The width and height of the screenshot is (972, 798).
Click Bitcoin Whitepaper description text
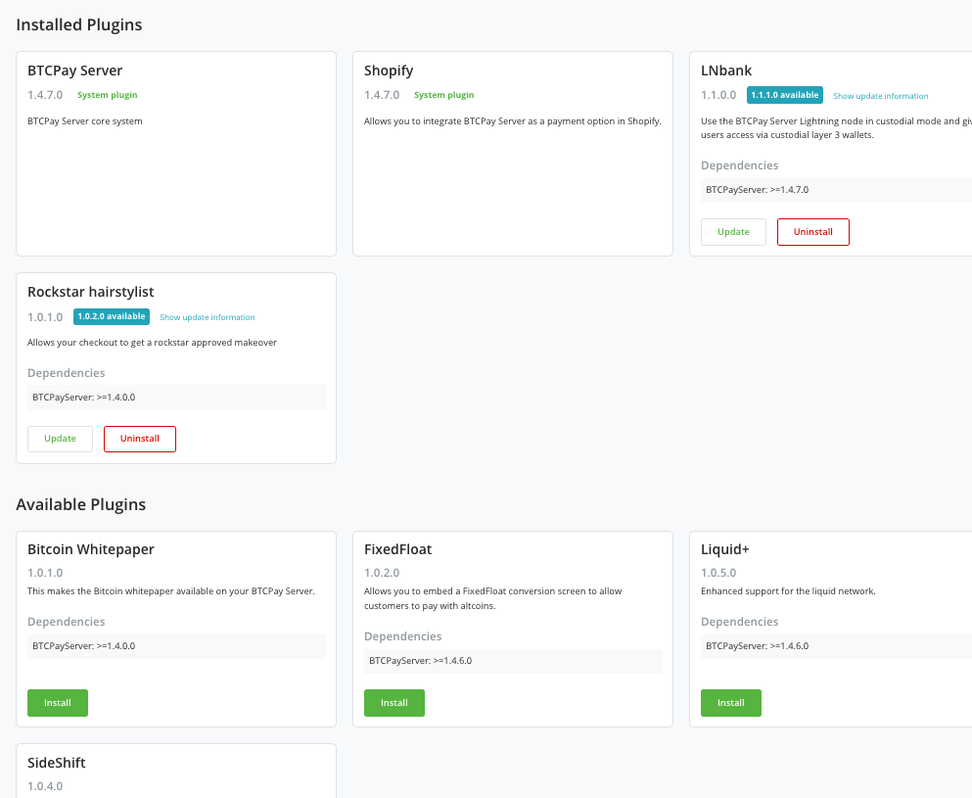click(171, 591)
